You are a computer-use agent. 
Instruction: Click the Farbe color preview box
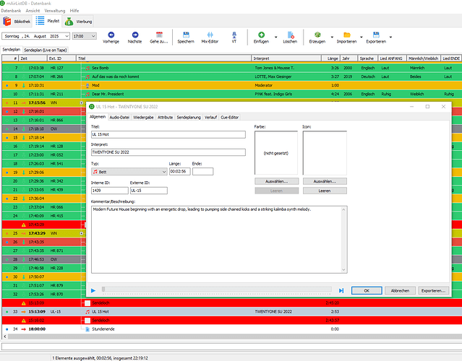[x=276, y=152]
